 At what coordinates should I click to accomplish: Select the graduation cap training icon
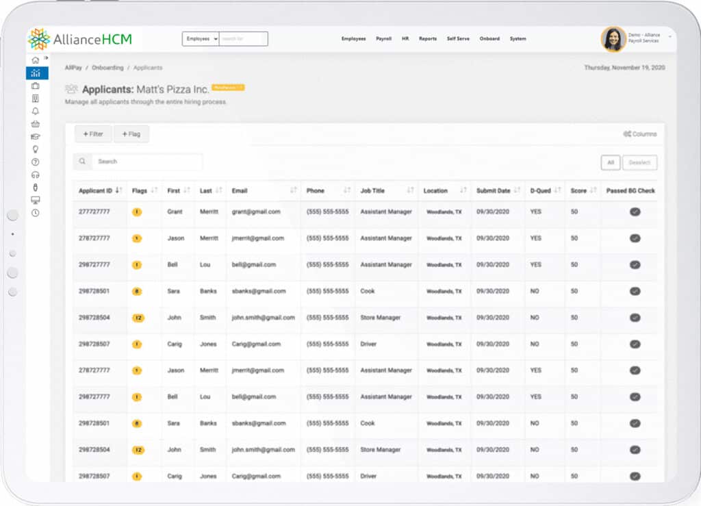coord(37,136)
